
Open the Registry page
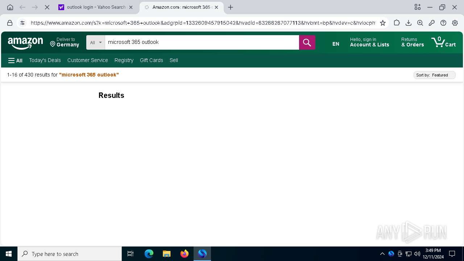[124, 60]
